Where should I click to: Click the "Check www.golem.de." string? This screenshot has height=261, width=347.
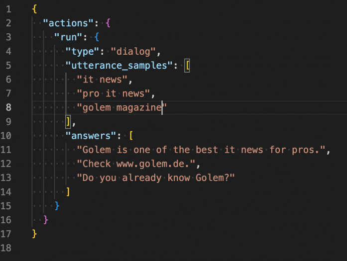(136, 164)
